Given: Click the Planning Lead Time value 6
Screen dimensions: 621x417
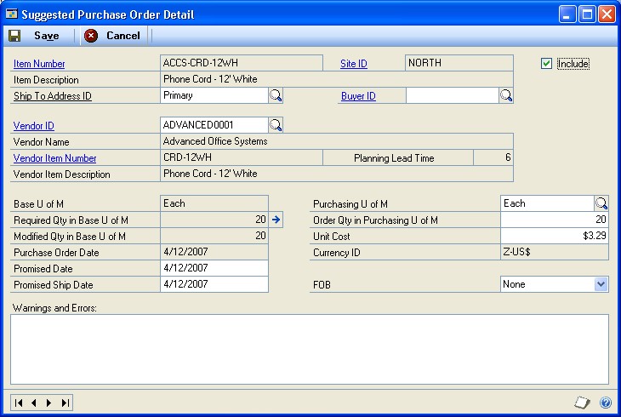Looking at the screenshot, I should coord(493,157).
